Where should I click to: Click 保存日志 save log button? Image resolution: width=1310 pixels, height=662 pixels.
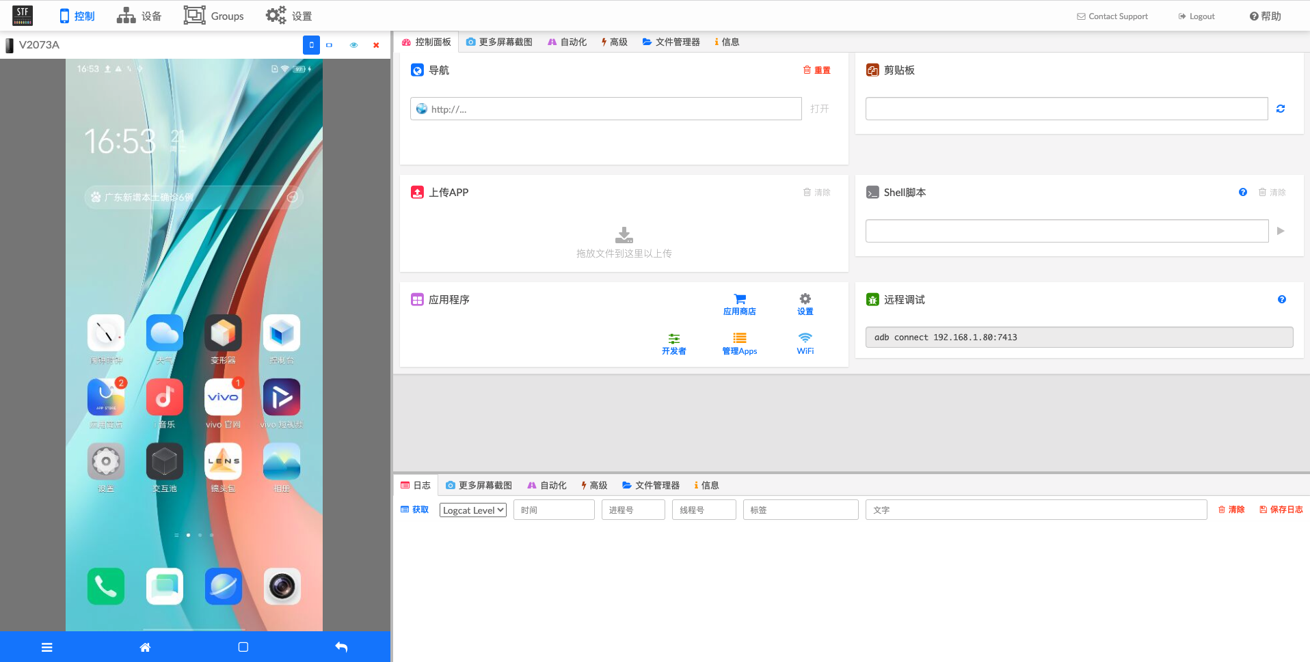pos(1281,510)
